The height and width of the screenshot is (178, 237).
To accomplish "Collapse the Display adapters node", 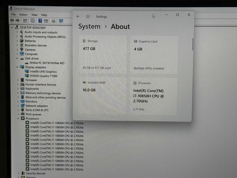I will (x=17, y=67).
